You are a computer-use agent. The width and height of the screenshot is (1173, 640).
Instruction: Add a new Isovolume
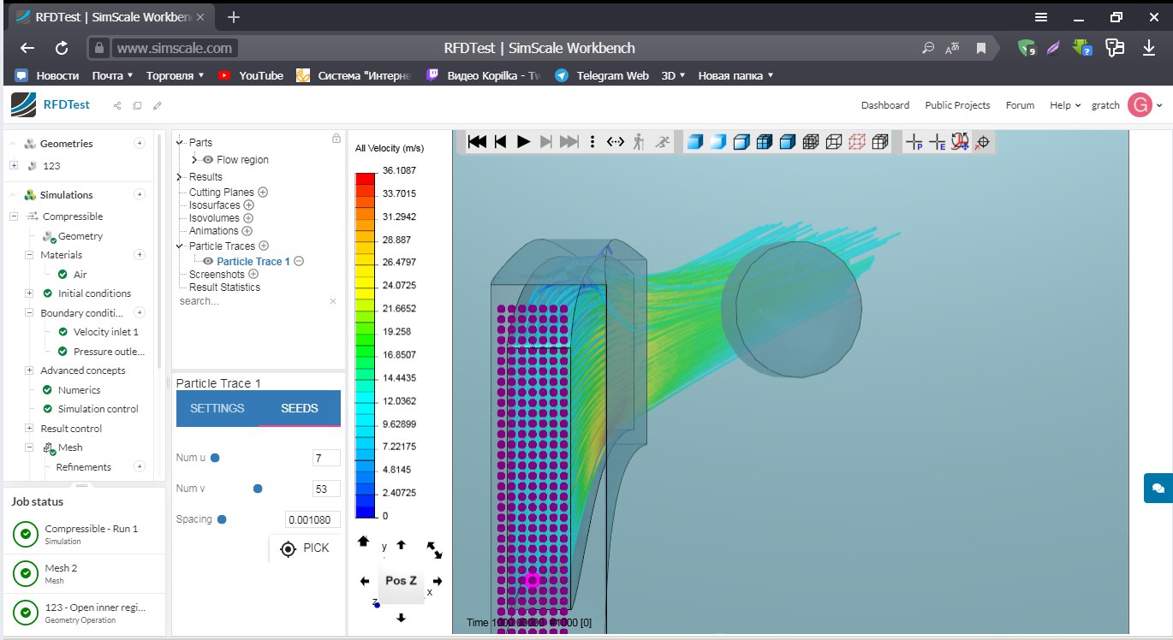click(248, 218)
